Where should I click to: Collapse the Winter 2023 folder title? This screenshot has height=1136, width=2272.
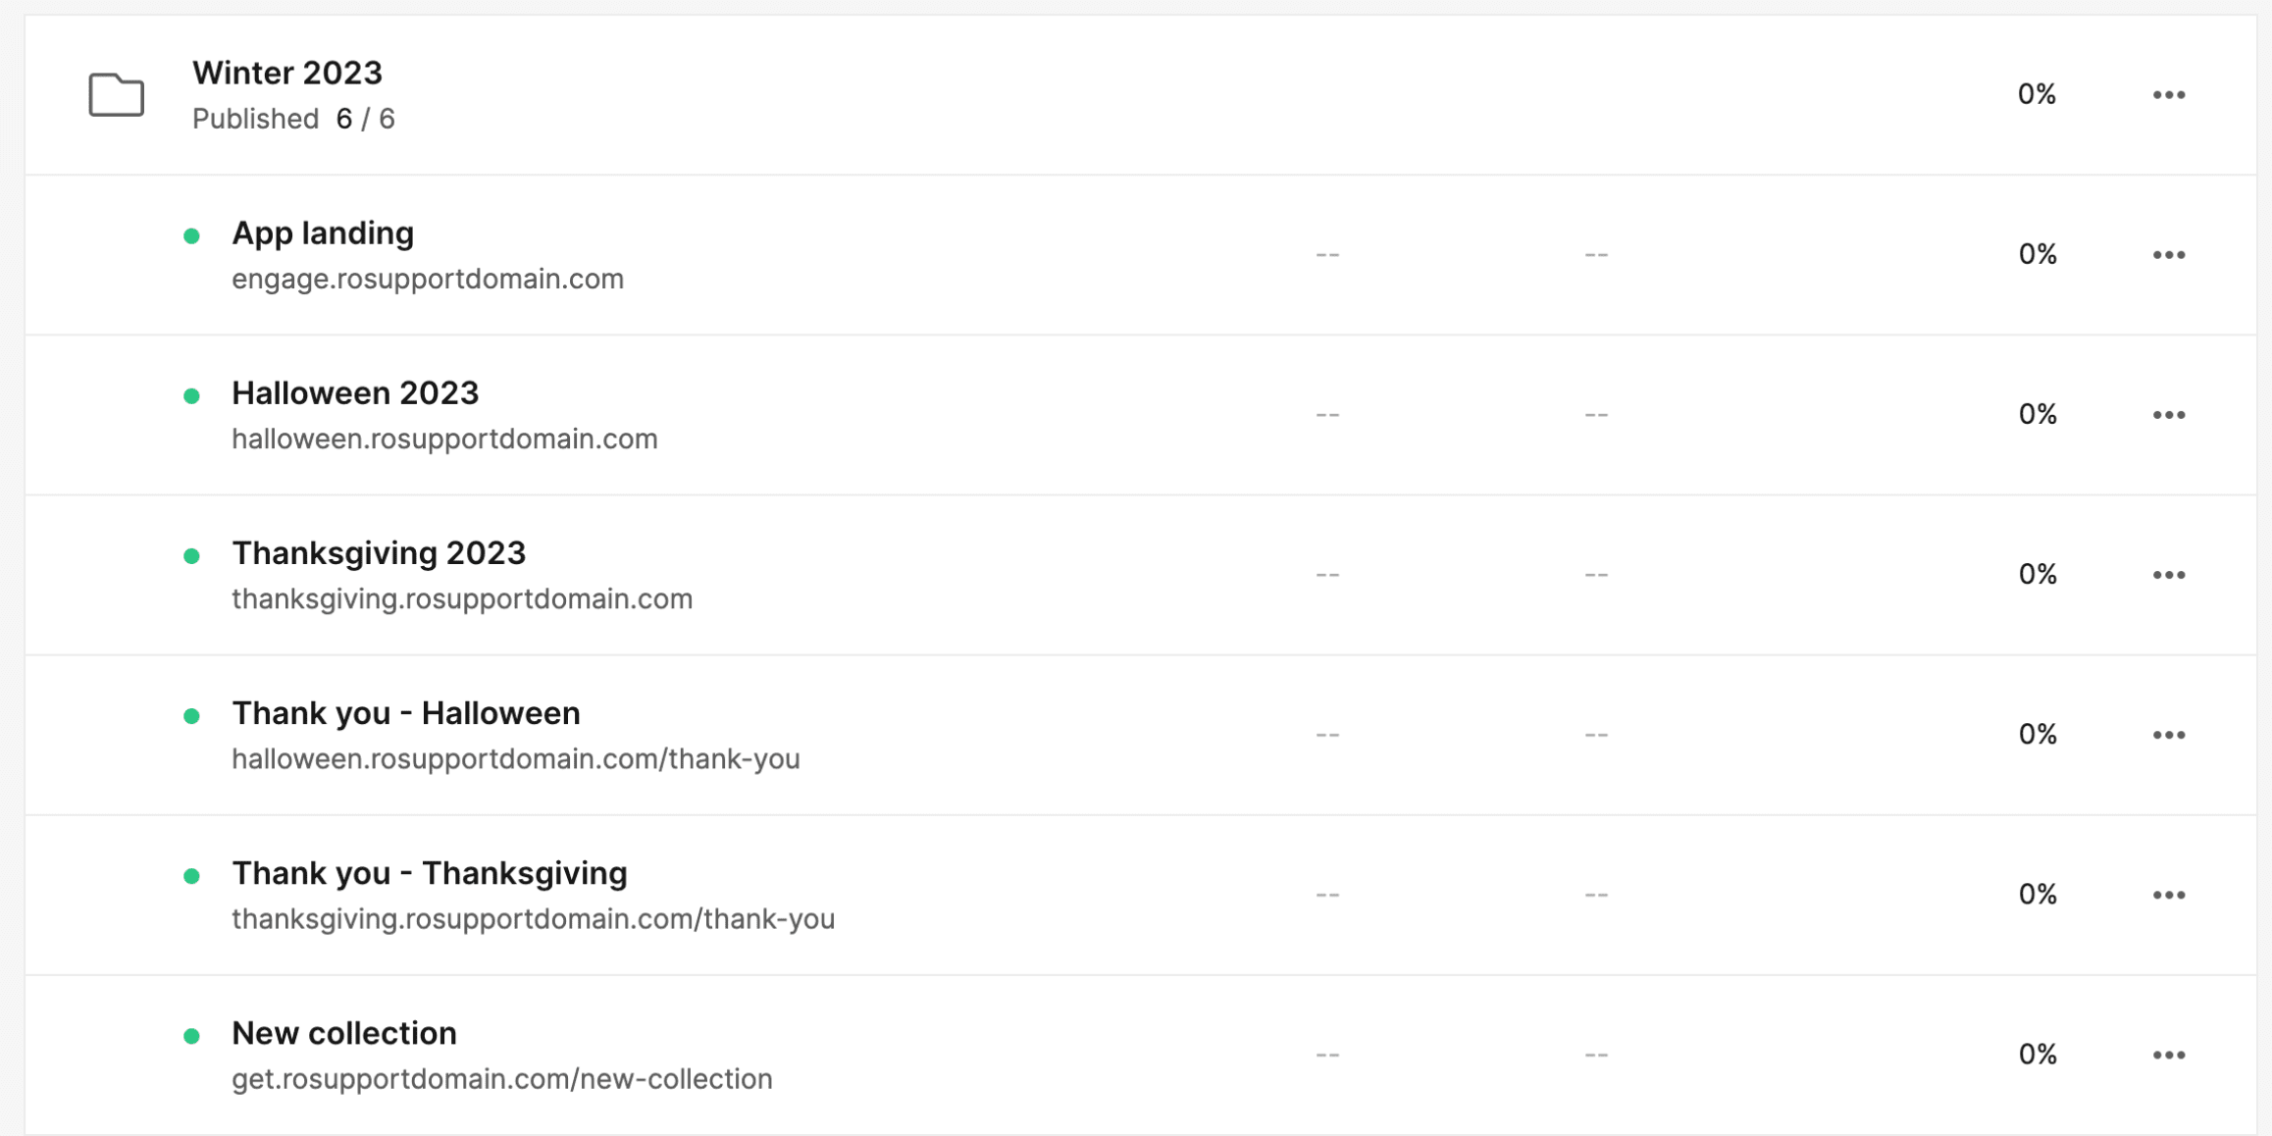[287, 73]
